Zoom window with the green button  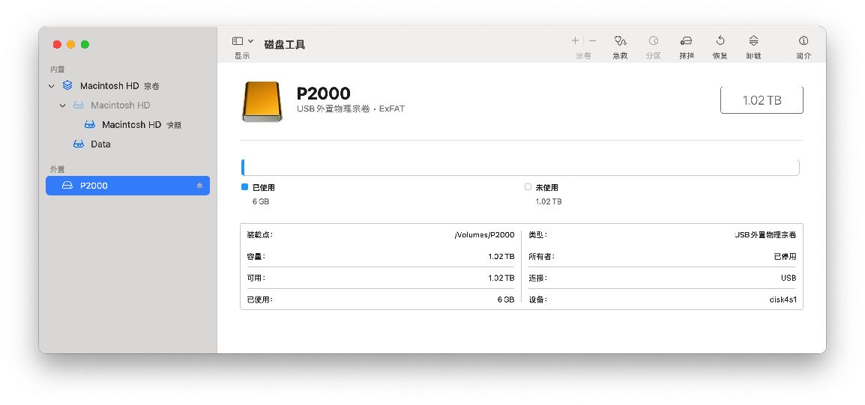[x=85, y=45]
